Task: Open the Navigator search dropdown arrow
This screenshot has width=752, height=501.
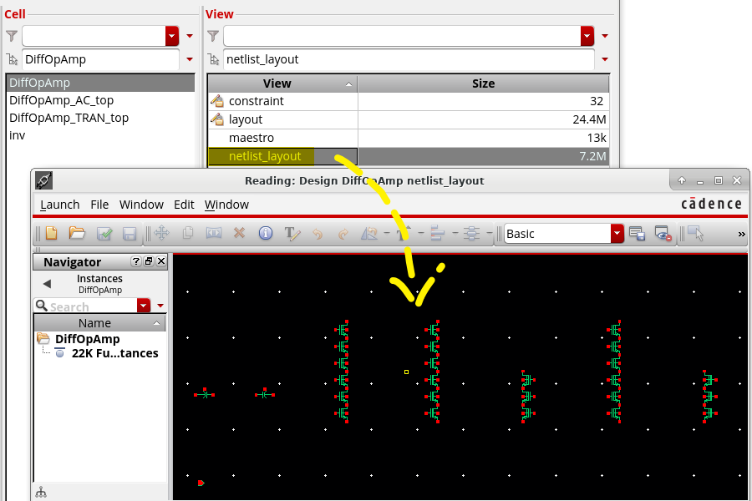Action: coord(144,306)
